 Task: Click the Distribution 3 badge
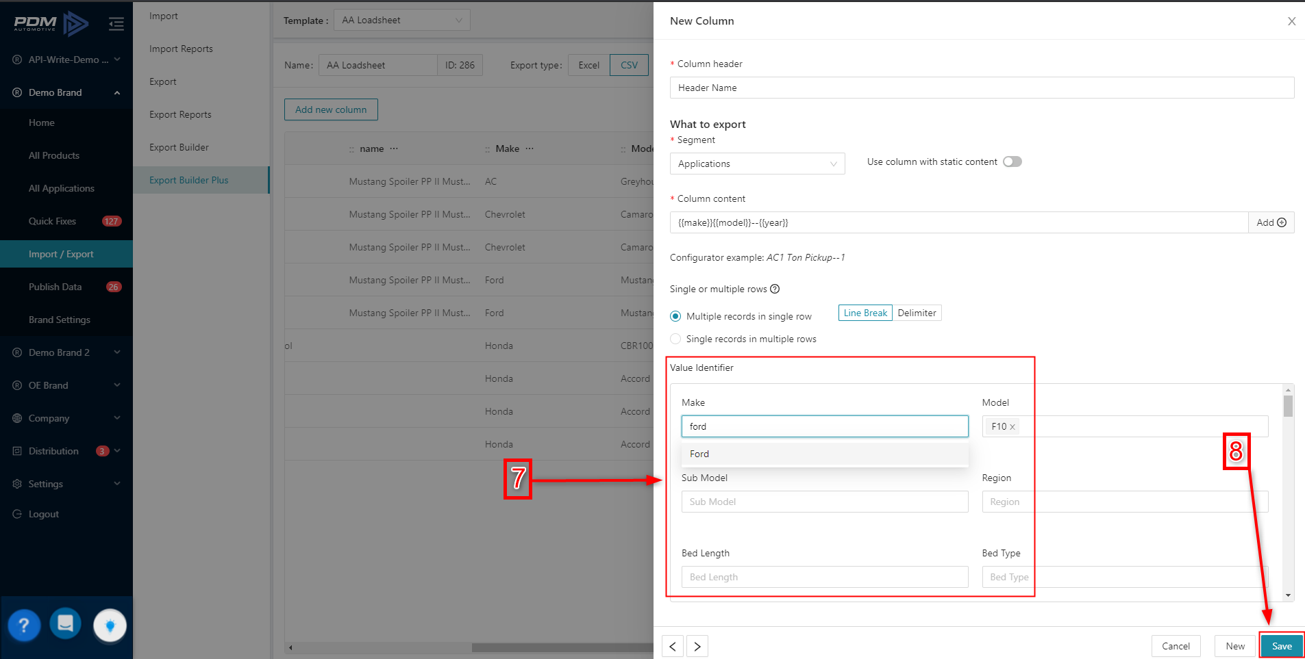102,451
